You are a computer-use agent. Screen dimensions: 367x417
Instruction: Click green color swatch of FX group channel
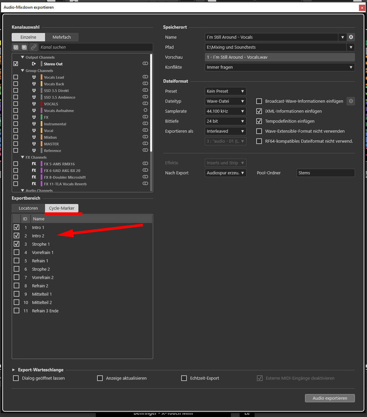pyautogui.click(x=42, y=117)
